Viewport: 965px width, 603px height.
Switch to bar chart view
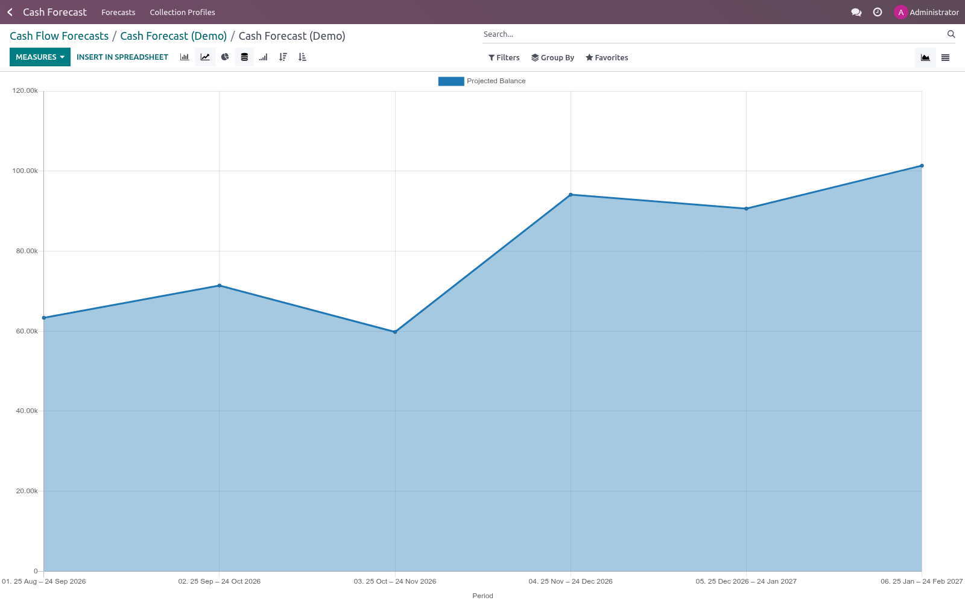(185, 57)
